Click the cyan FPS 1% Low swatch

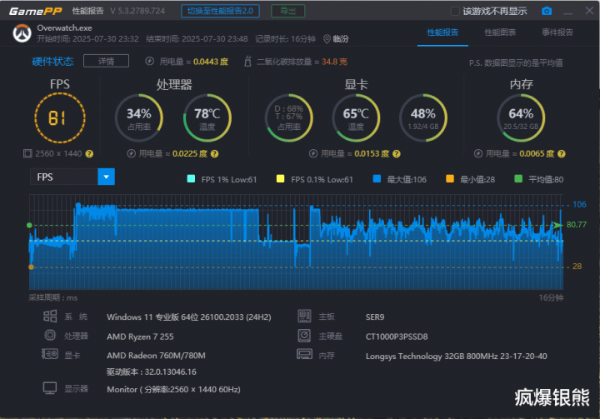point(191,179)
